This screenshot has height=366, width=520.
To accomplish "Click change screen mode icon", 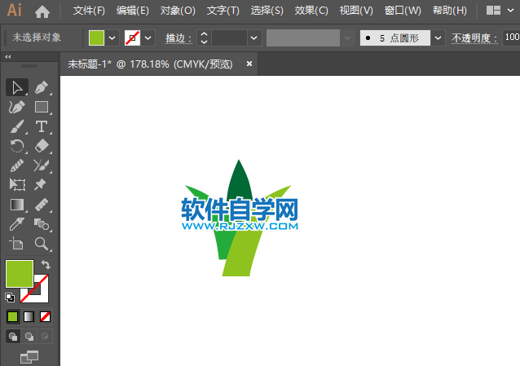I will click(29, 357).
